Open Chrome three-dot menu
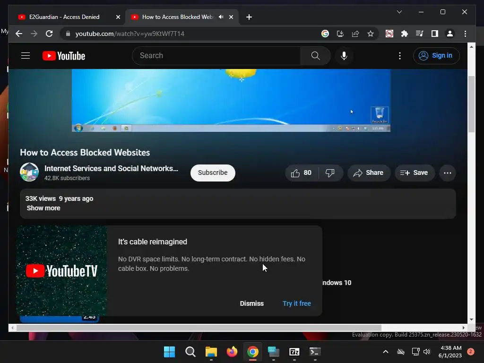Screen dimensions: 484x363 (x=465, y=34)
